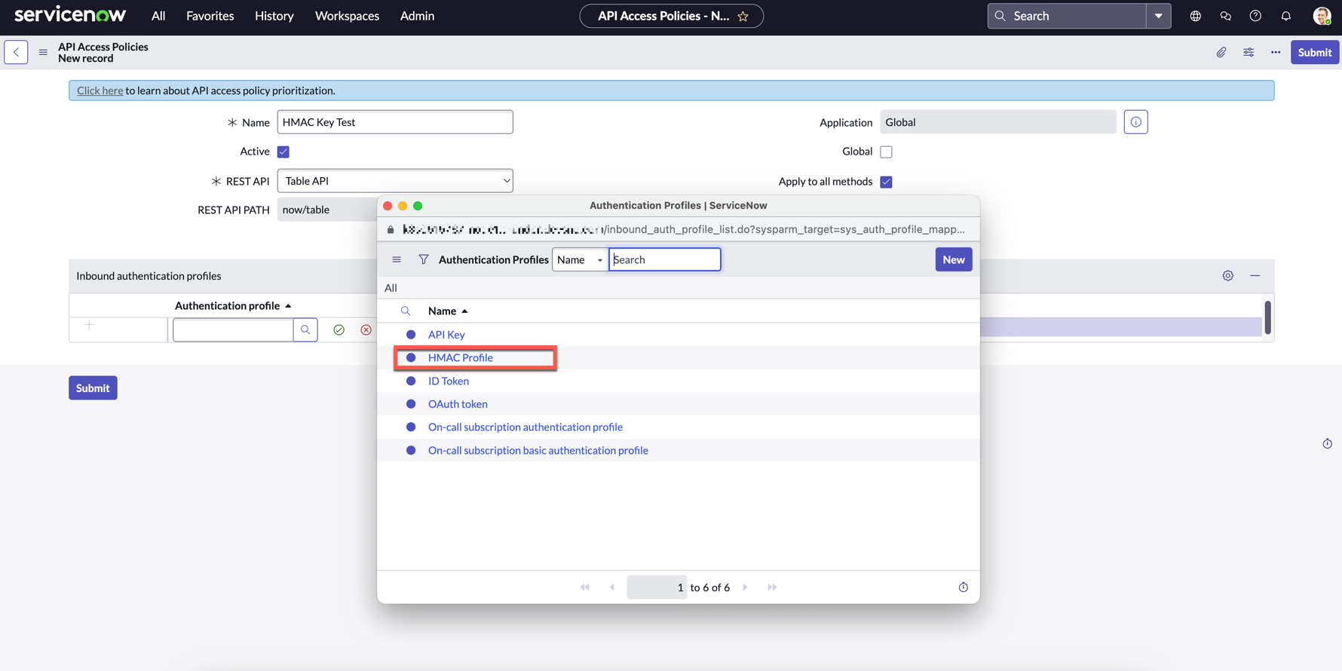Click the insert new row plus icon
This screenshot has height=671, width=1342.
pos(89,325)
